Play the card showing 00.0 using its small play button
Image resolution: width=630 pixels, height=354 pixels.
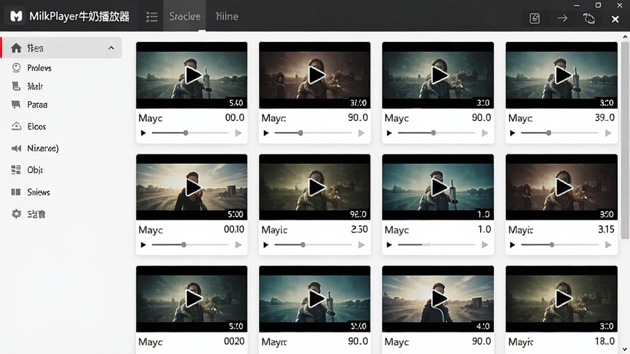pos(143,133)
